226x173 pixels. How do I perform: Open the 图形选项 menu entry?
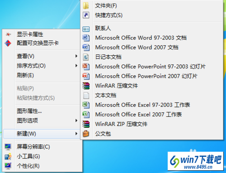tap(27, 120)
